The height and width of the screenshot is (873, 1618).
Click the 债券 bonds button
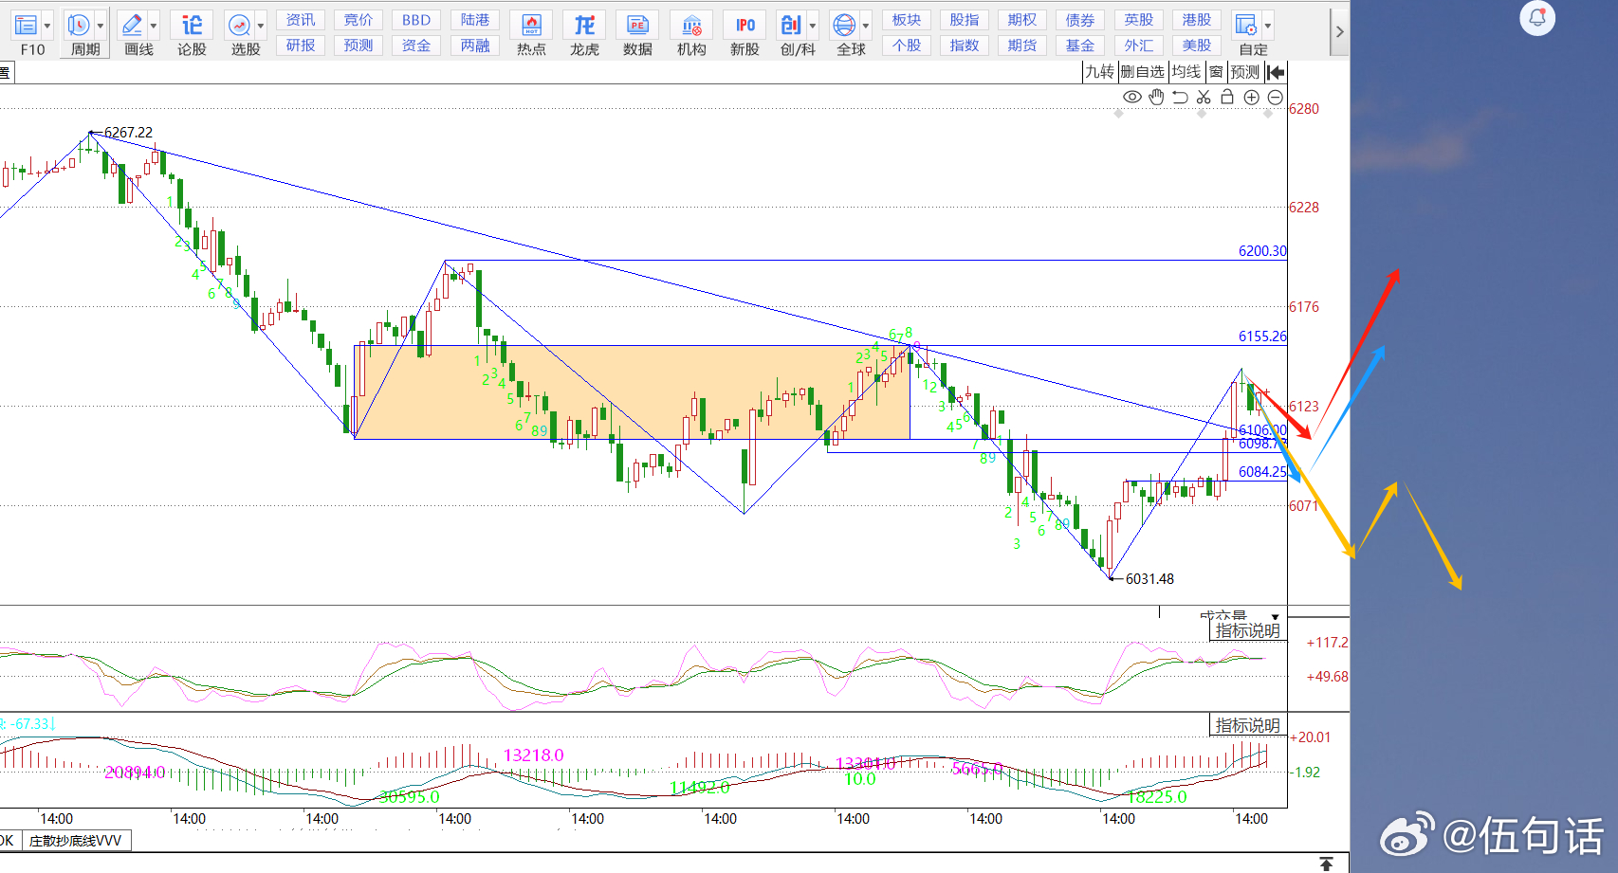[x=1080, y=20]
